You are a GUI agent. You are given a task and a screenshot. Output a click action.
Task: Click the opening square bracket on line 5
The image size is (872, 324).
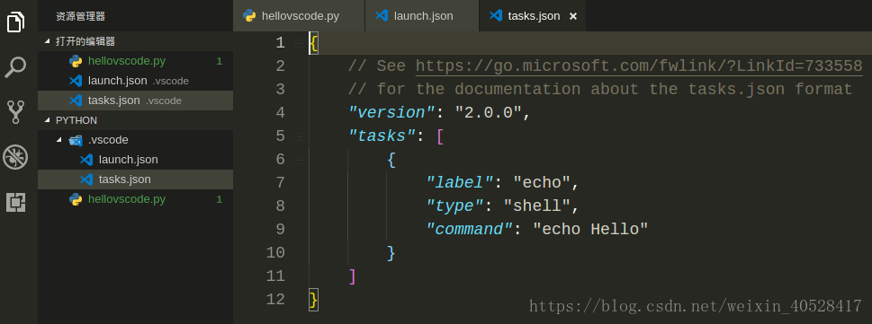(440, 136)
